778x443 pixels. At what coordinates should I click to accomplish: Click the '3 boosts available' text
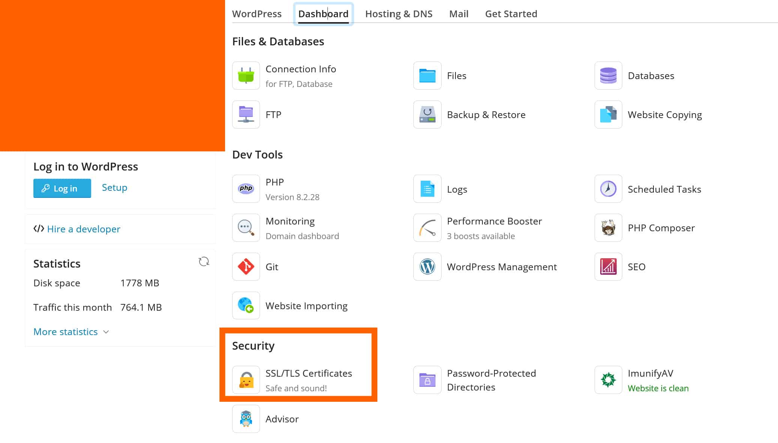pos(481,236)
